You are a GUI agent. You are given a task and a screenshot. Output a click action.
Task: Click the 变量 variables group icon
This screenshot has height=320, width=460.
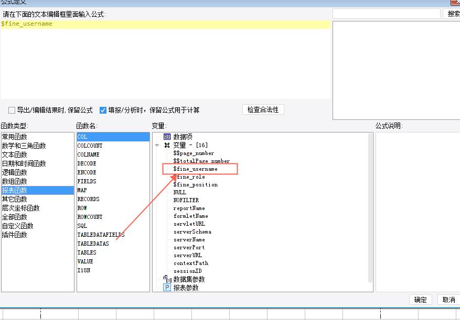pyautogui.click(x=167, y=145)
